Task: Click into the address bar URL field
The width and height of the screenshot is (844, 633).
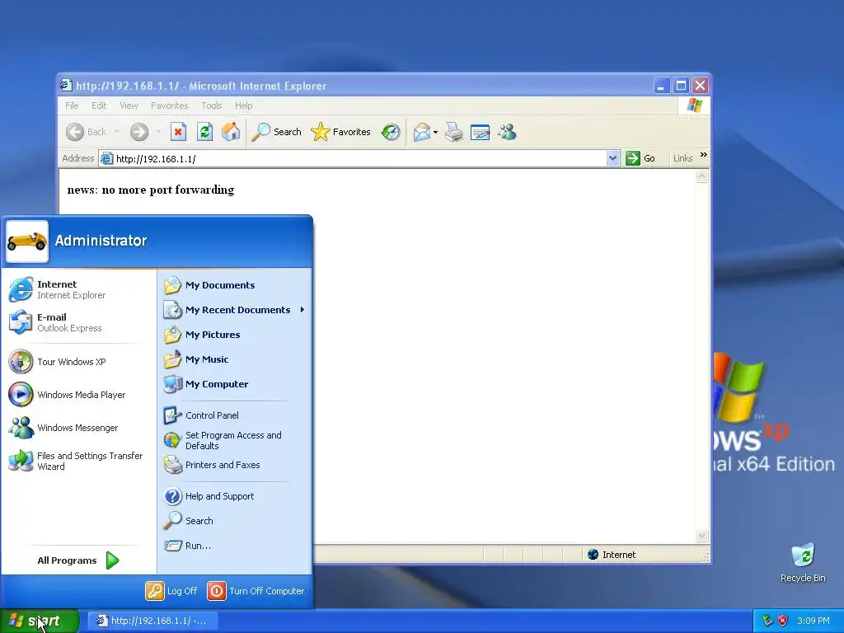Action: tap(353, 158)
